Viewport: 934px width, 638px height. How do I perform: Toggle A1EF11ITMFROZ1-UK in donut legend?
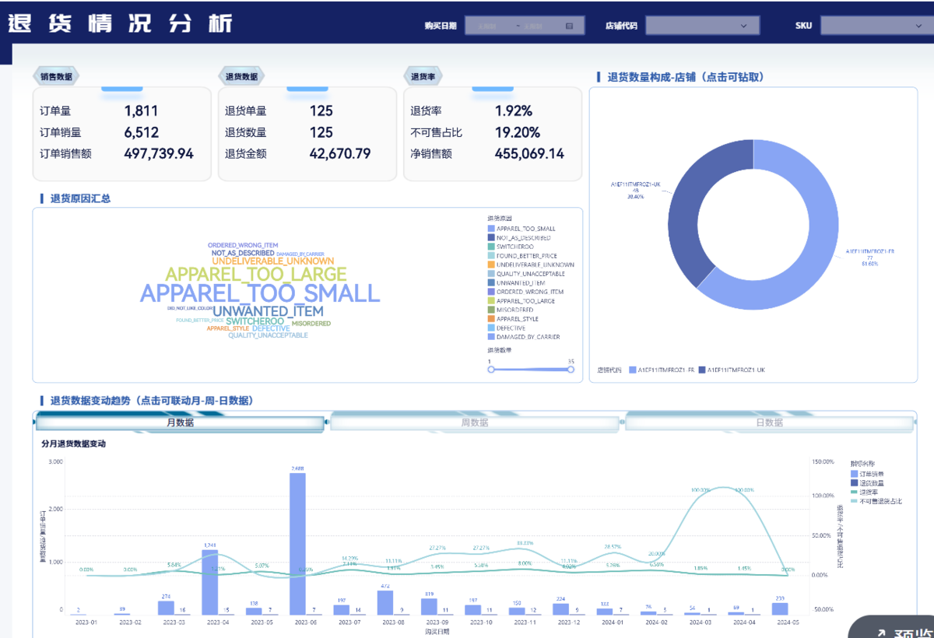[x=732, y=370]
